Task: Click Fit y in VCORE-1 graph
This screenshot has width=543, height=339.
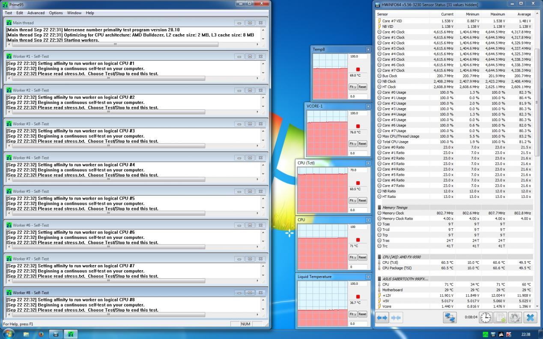Action: click(353, 144)
